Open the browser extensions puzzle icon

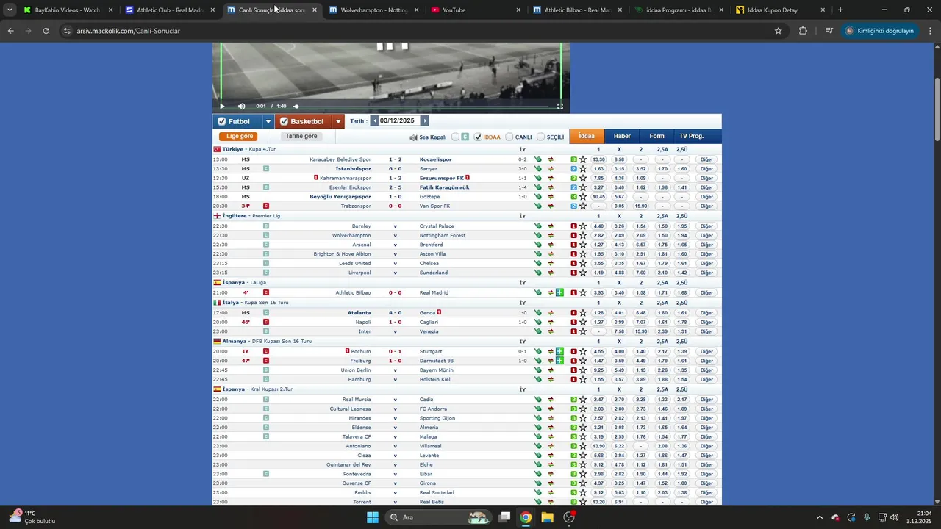803,31
